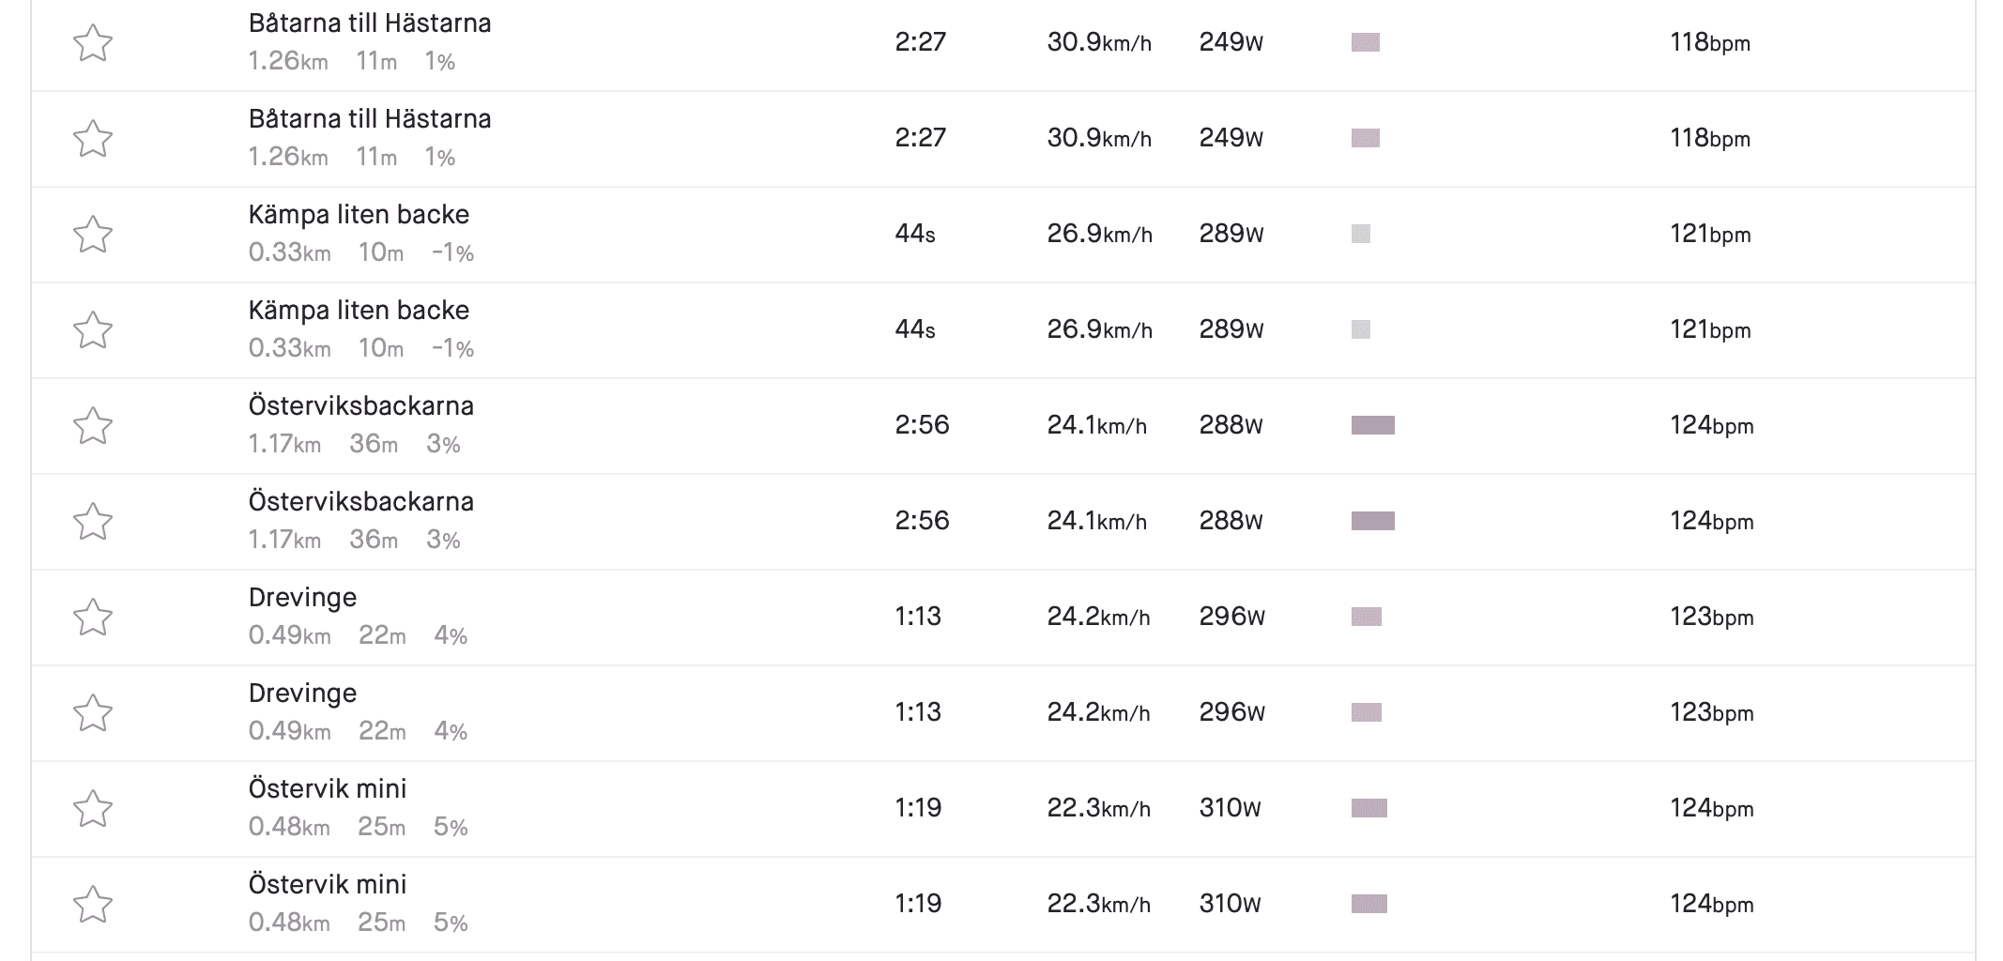
Task: Click the power bar in first Kämpa liten backe row
Action: (1360, 235)
